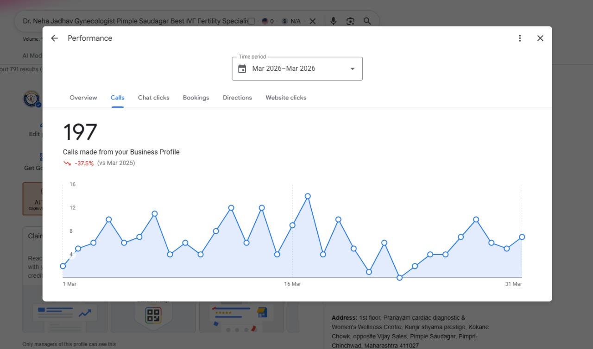Clear the search box with the X icon

click(x=313, y=21)
